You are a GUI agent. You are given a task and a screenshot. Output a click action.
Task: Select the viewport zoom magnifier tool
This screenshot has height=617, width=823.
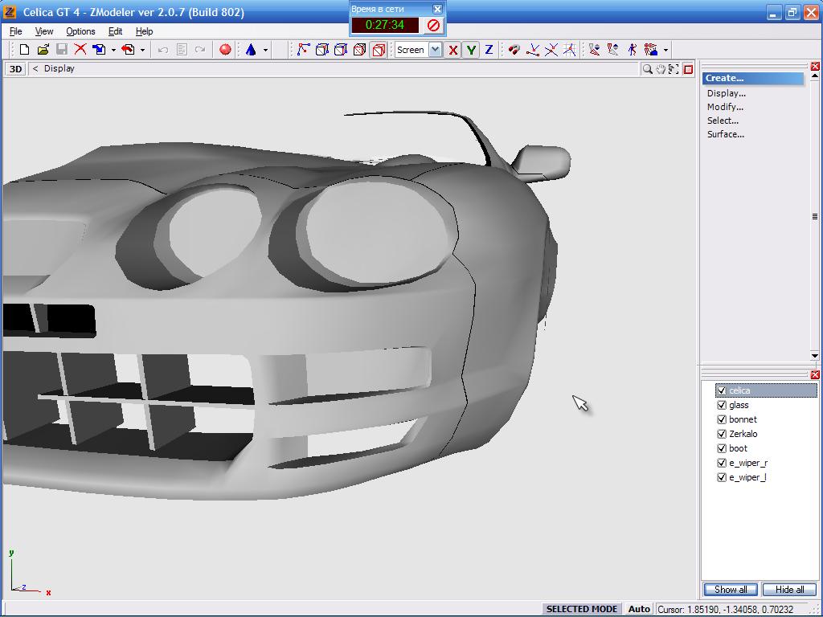point(647,69)
